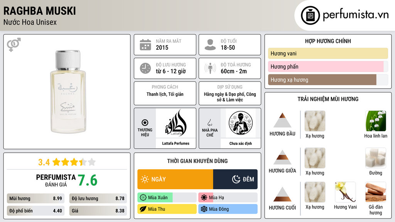Click the Hương vani accord bar

[x=328, y=53]
